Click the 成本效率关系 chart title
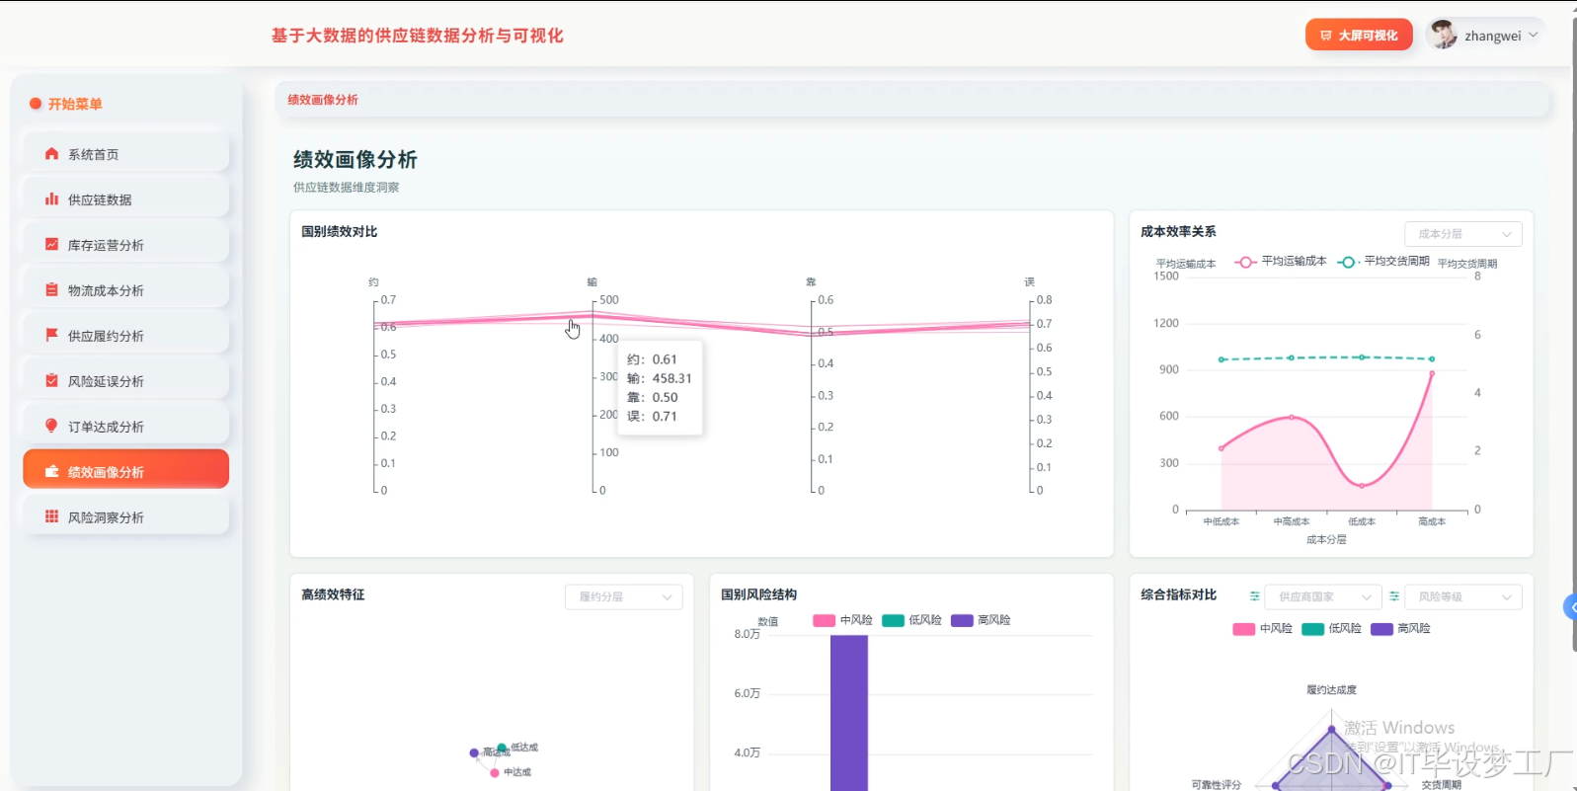 [1179, 232]
